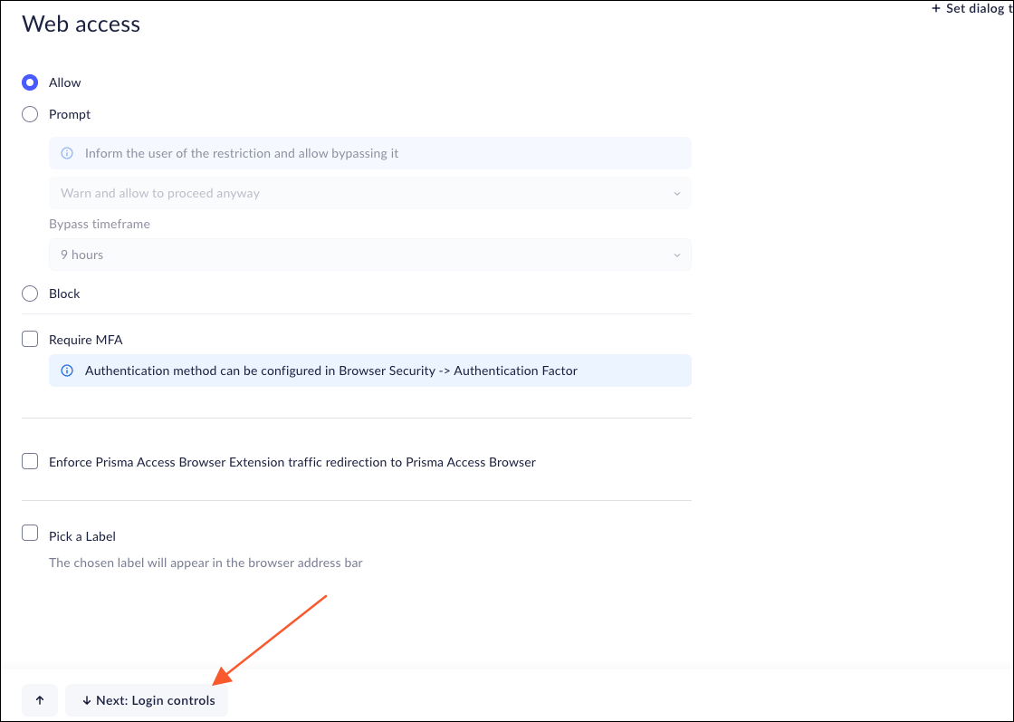
Task: Tick the Enforce Prisma Access Browser Extension checkbox
Action: point(30,462)
